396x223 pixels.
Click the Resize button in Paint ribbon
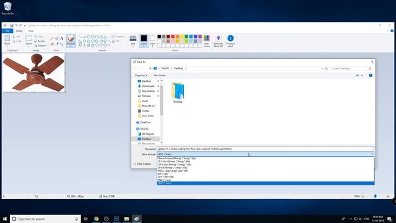point(40,42)
